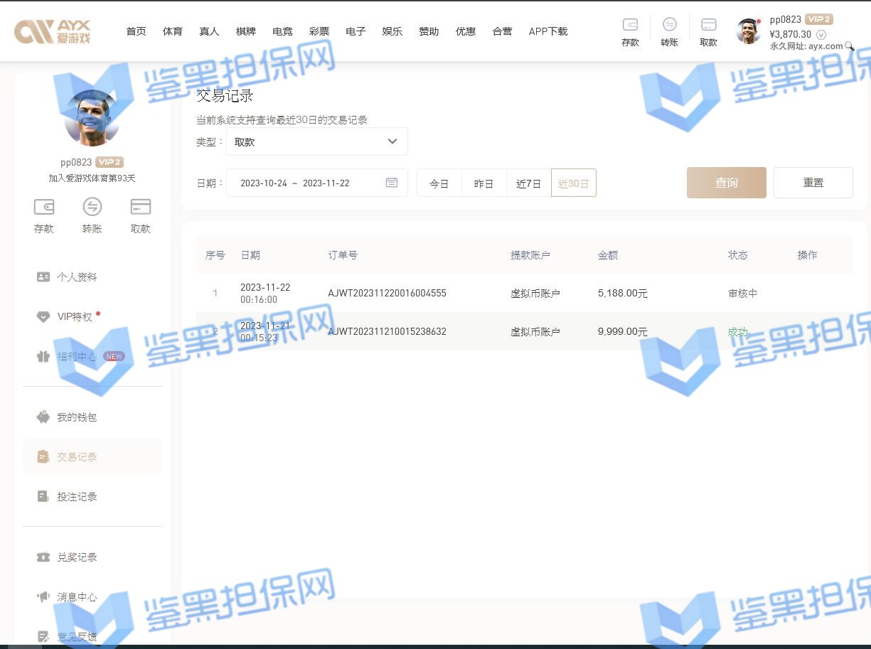
Task: Open 我的钱包 in the sidebar
Action: 77,417
